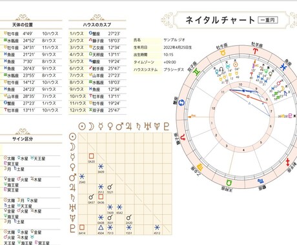The width and height of the screenshot is (297, 245).
Task: Select the purple Pluto glyph on the wheel's edge
Action: pyautogui.click(x=290, y=116)
